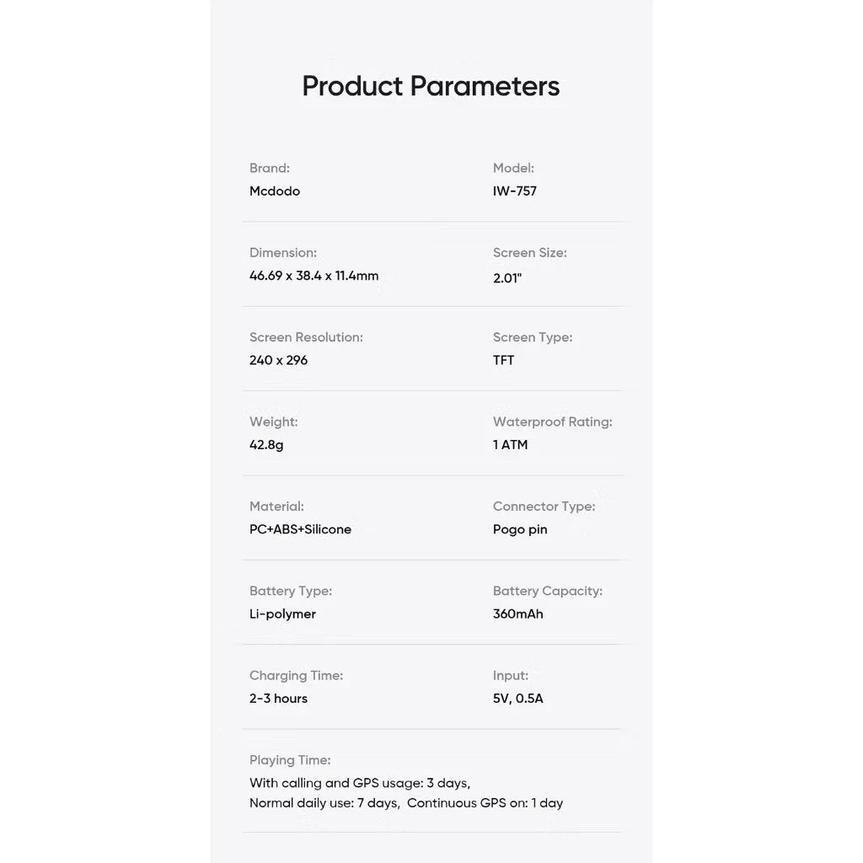This screenshot has width=863, height=863.
Task: Select the 360mAh battery capacity value
Action: click(517, 614)
